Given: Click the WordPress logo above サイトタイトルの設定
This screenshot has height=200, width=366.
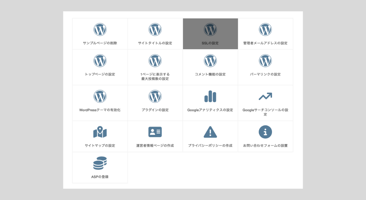Looking at the screenshot, I should pos(155,30).
